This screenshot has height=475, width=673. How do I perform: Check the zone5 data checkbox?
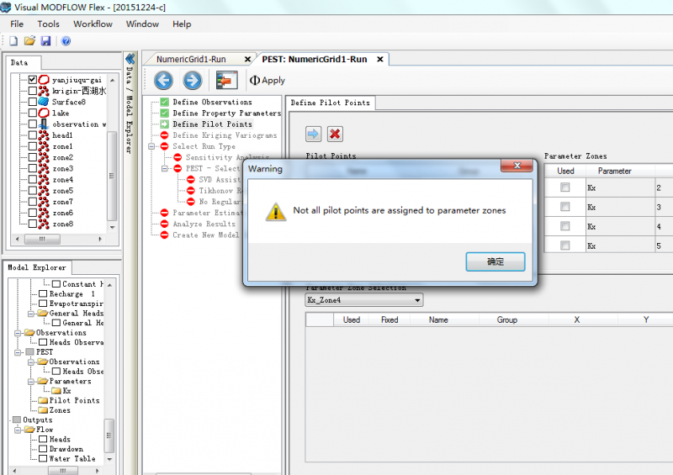coord(33,191)
